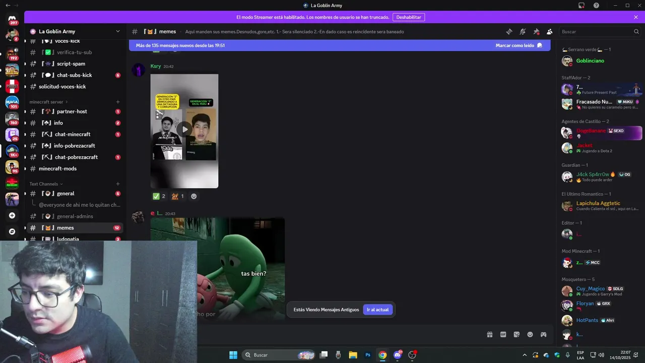Click the Ksry username
Viewport: 645px width, 363px height.
(155, 67)
